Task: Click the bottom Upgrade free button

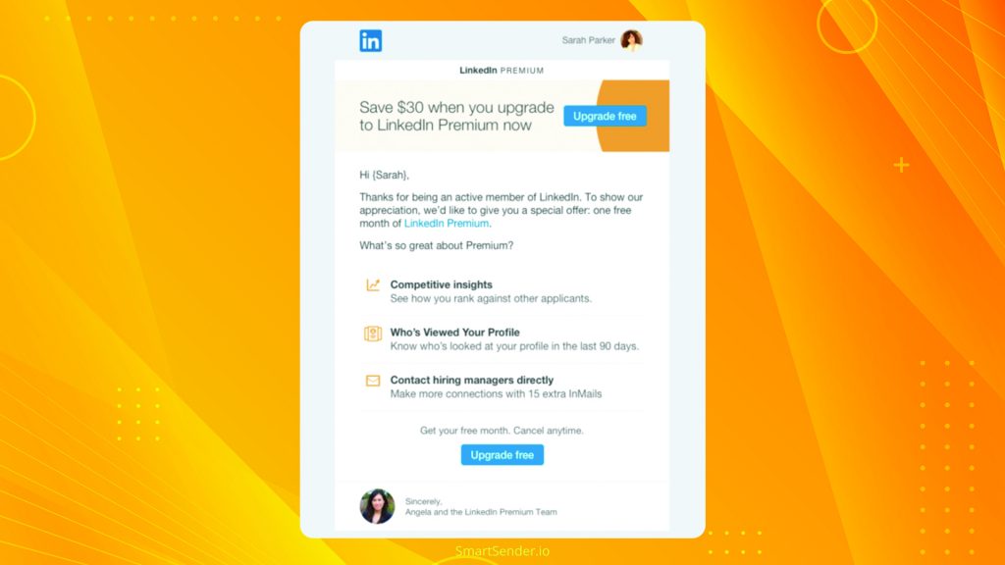Action: click(x=502, y=455)
